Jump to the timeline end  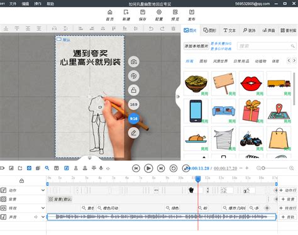point(161,168)
